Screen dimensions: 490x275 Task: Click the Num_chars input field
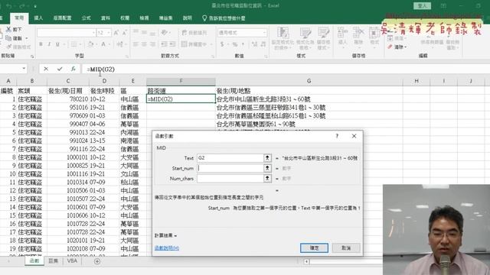230,179
